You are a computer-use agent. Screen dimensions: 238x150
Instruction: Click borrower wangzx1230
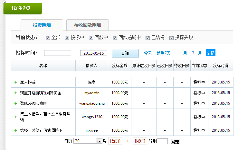click(92, 117)
